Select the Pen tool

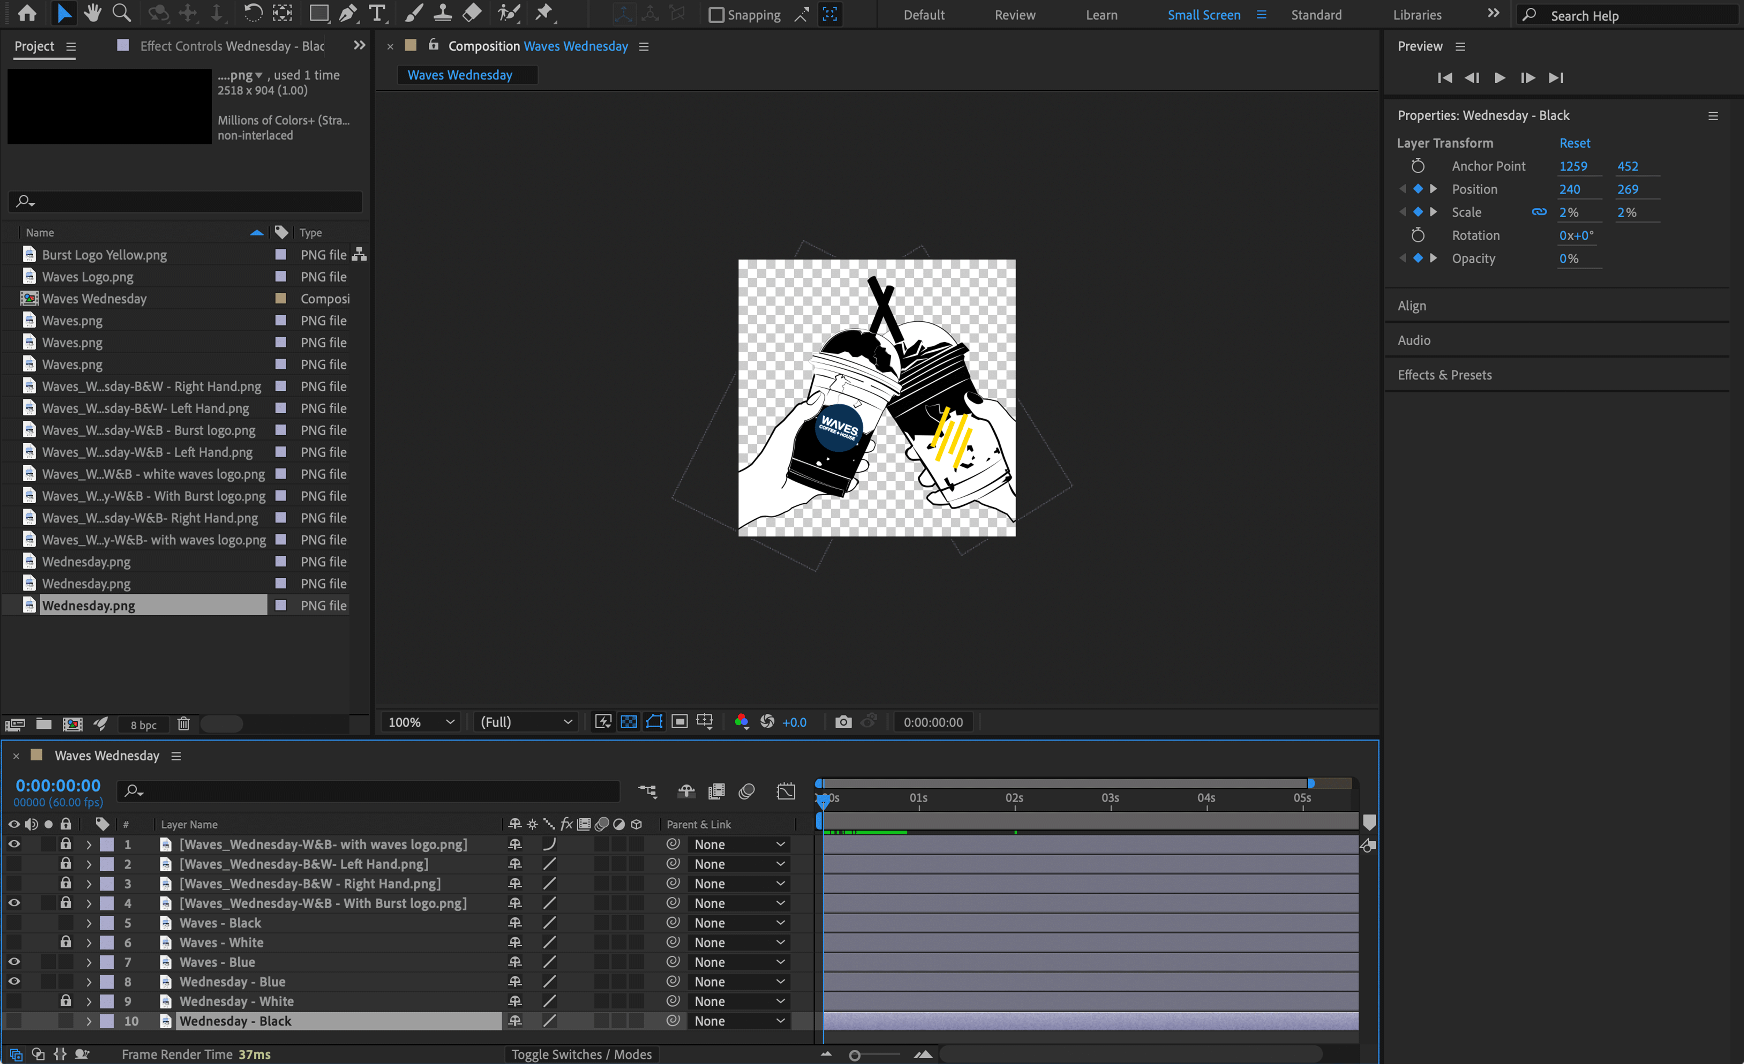pos(348,13)
